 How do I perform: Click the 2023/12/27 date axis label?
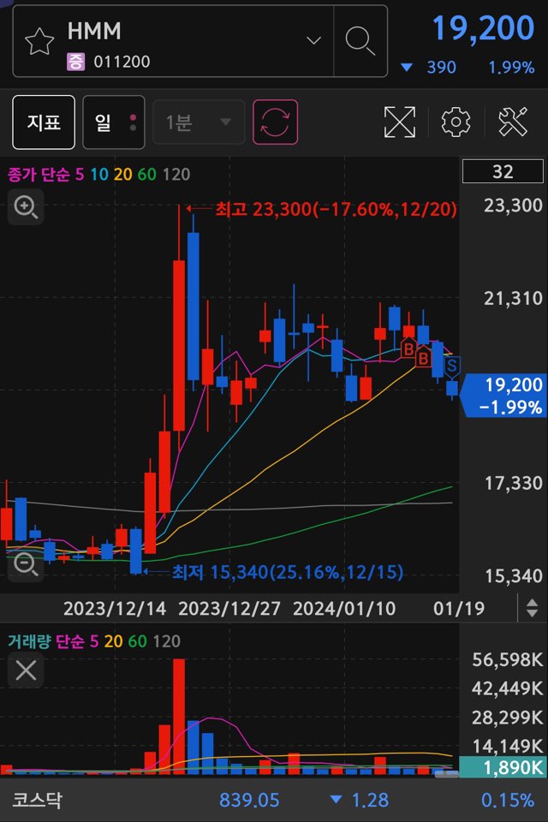coord(229,609)
